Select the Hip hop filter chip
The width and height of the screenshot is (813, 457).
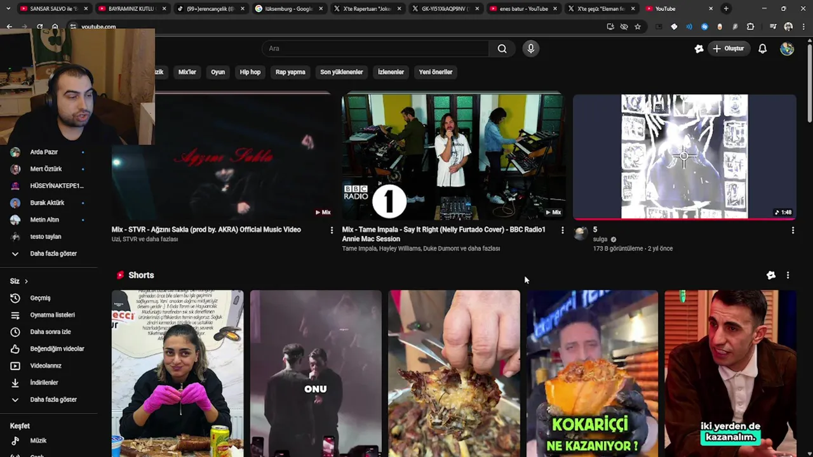pyautogui.click(x=250, y=72)
